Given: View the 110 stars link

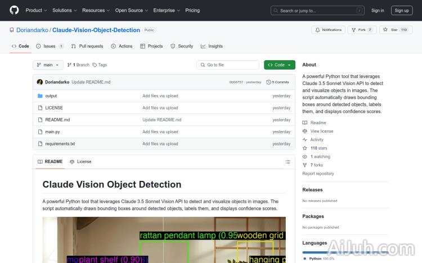Looking at the screenshot, I should (x=315, y=148).
